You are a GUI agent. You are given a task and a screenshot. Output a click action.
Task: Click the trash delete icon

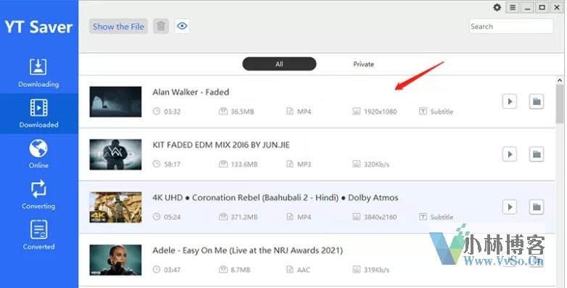click(161, 26)
